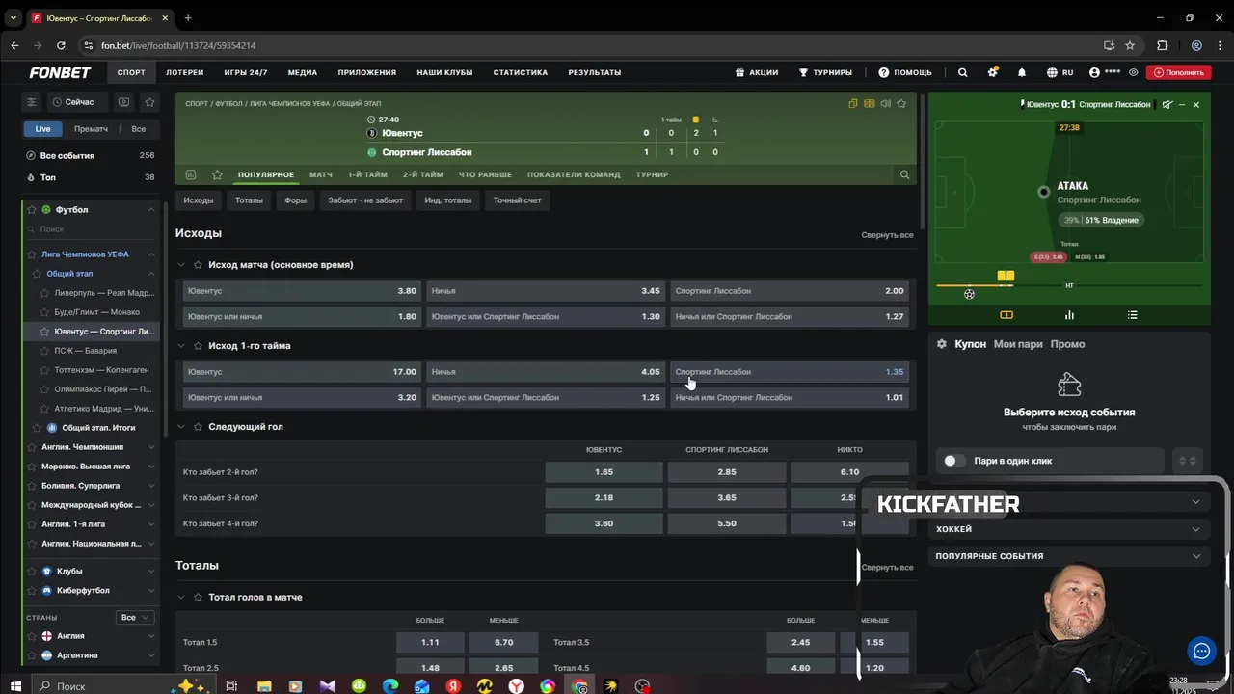
Task: Favorite the Исход 1-го тайма market star
Action: point(199,345)
